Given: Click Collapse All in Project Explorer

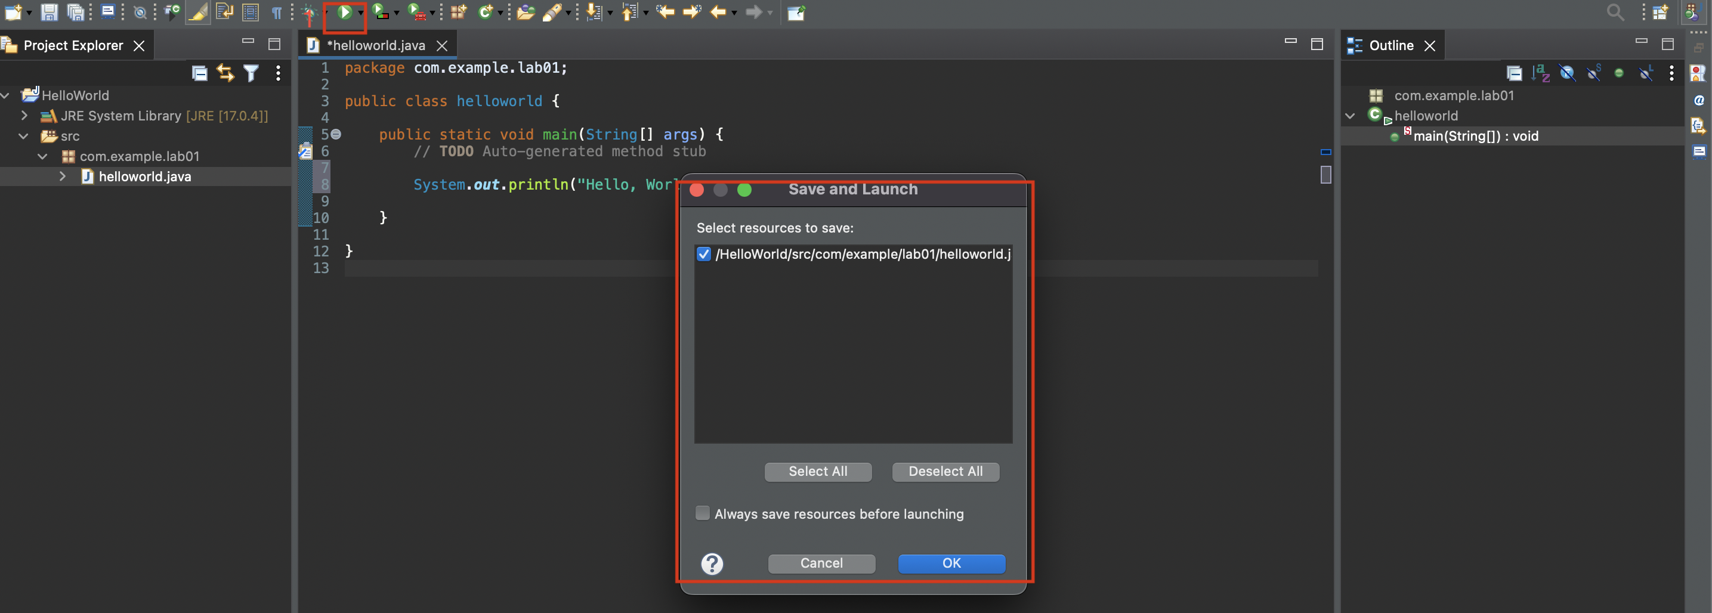Looking at the screenshot, I should [199, 73].
